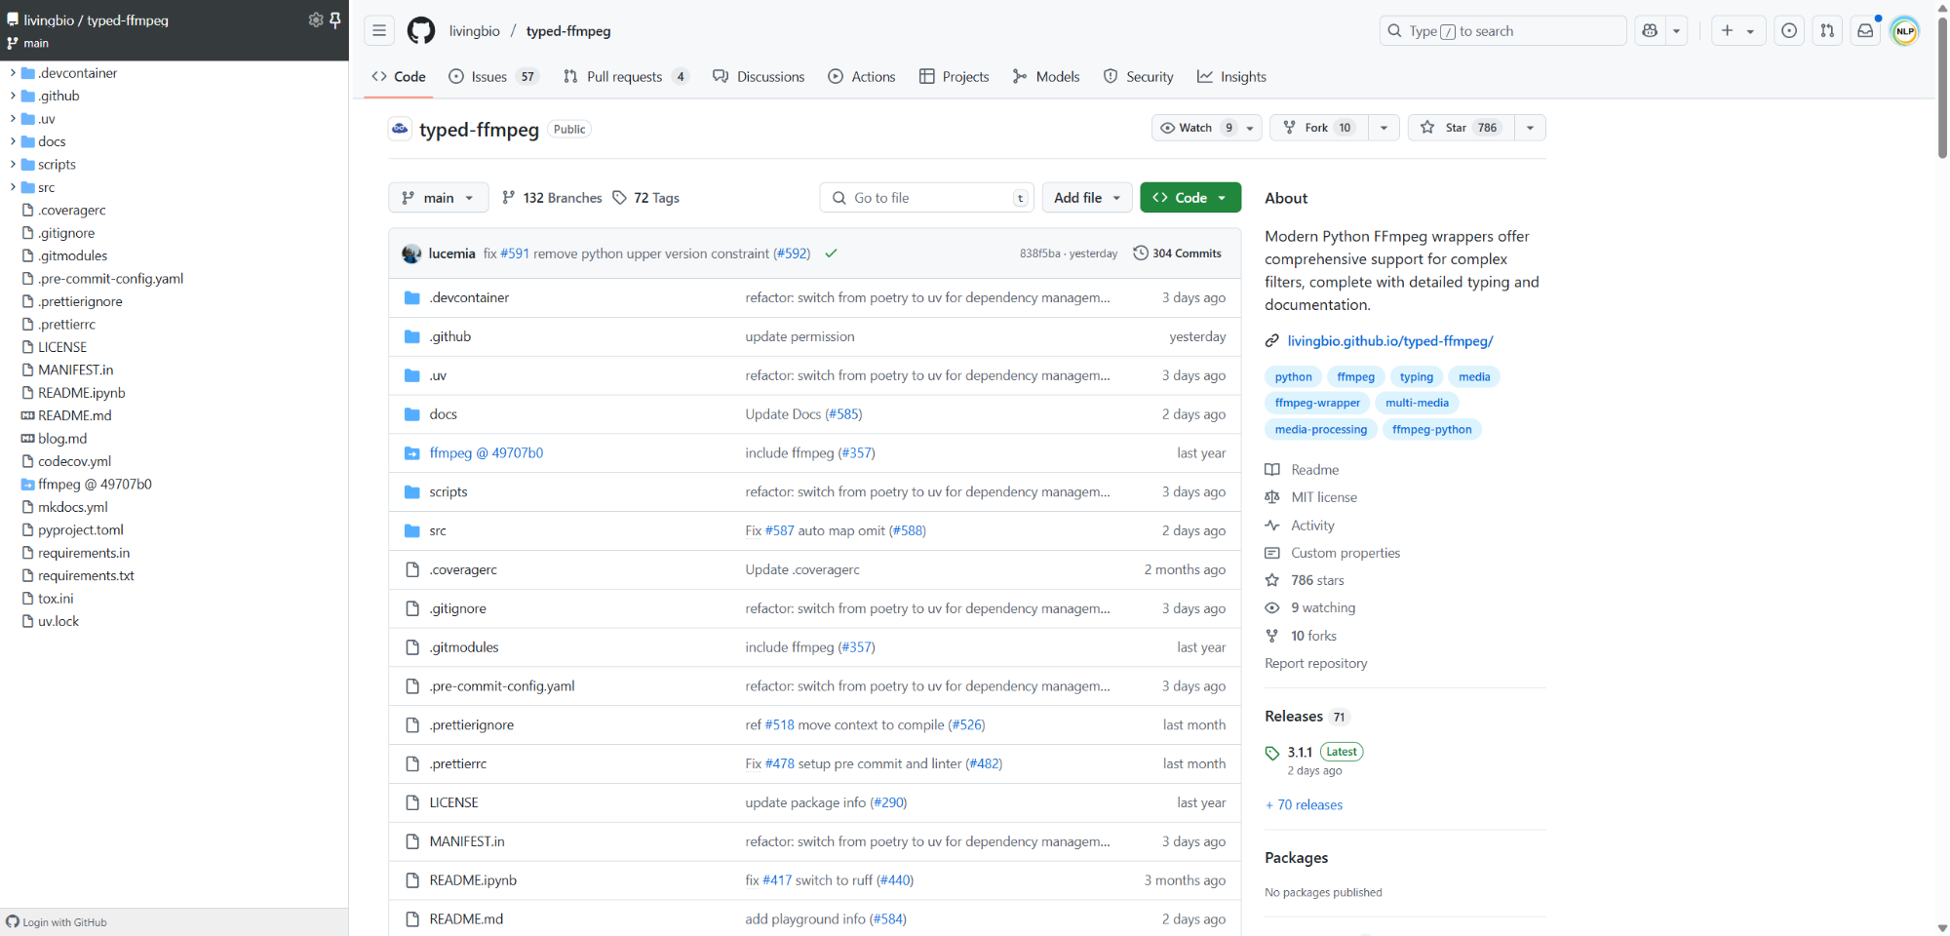Open pull requests icon in header
1950x936 pixels.
[x=1827, y=31]
